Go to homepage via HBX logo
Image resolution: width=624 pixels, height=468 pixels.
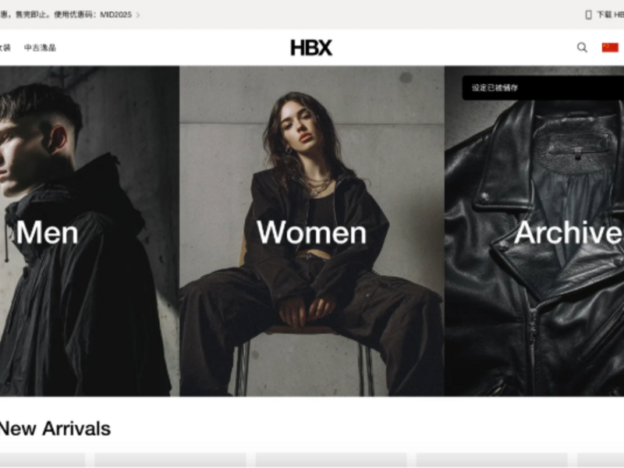tap(311, 48)
